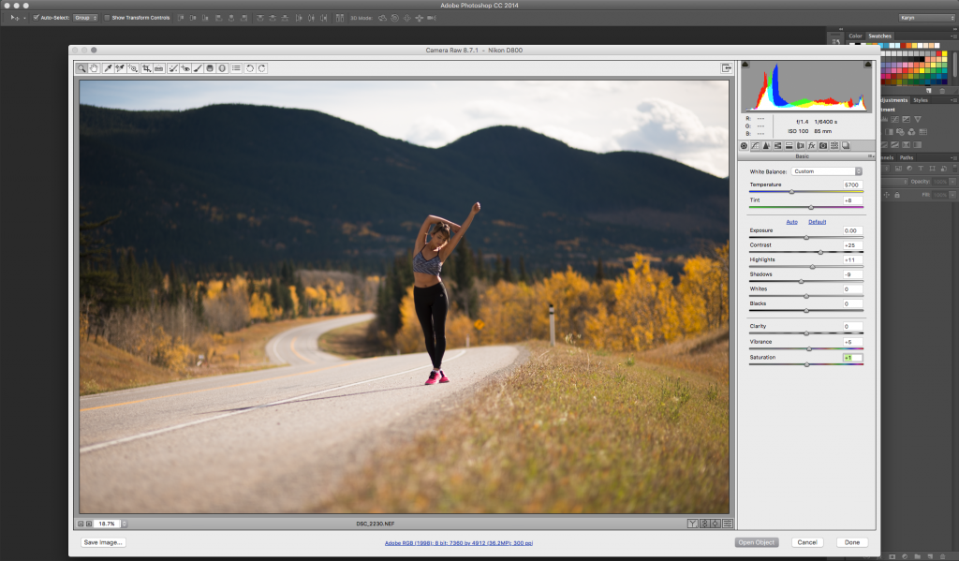Rotate image 90° counterclockwise
The width and height of the screenshot is (959, 561).
[x=249, y=68]
